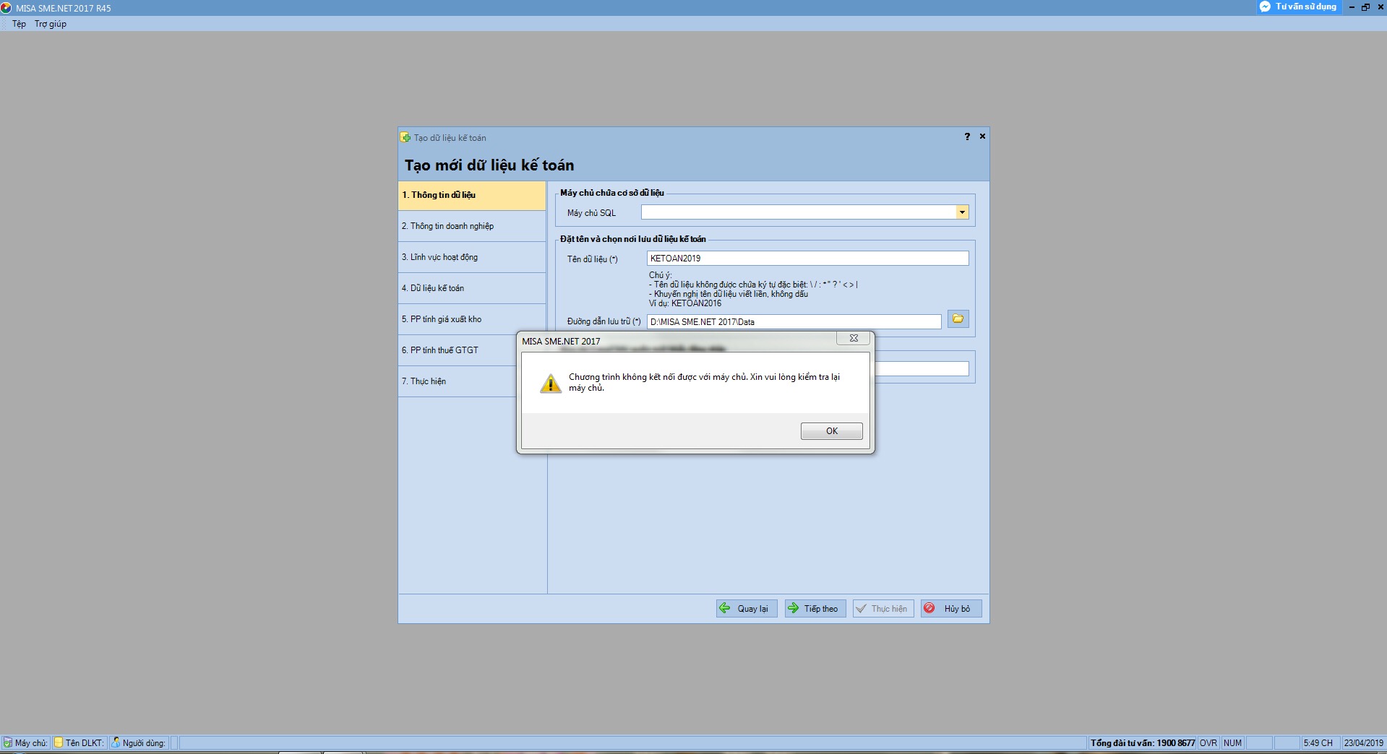This screenshot has height=754, width=1387.
Task: Open the Trợ giúp menu
Action: coord(51,24)
